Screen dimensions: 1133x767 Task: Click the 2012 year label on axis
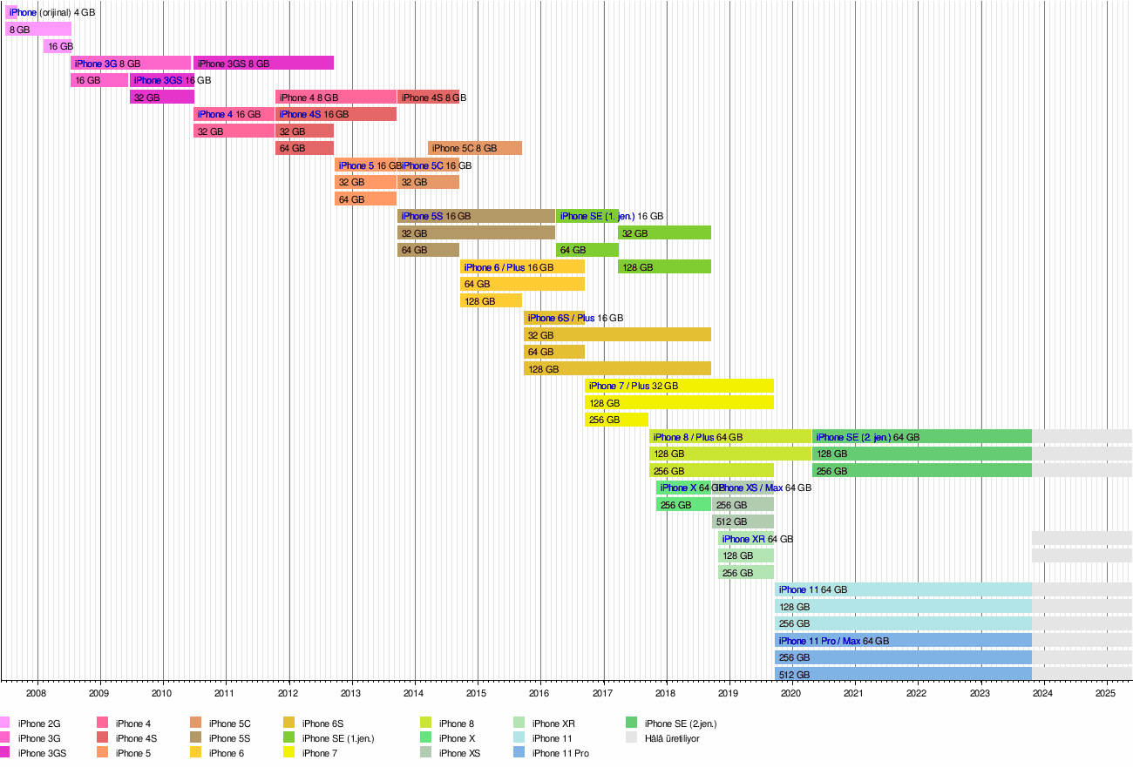(x=288, y=694)
